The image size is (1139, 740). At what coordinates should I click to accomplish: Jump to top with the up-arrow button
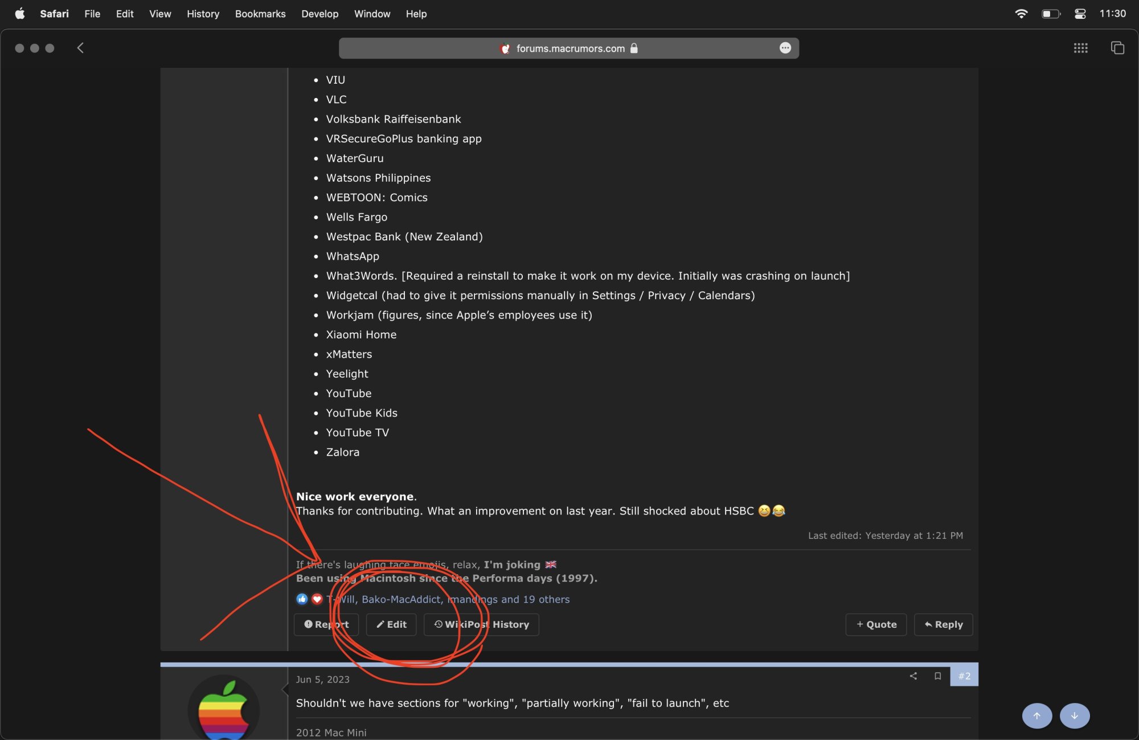(1036, 716)
